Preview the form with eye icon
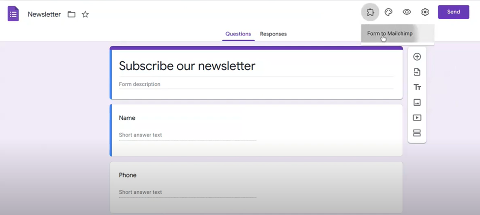This screenshot has width=480, height=215. [407, 12]
